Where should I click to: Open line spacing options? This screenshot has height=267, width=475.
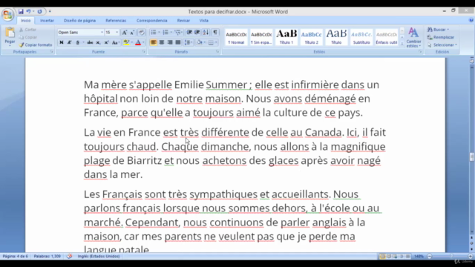pyautogui.click(x=189, y=42)
